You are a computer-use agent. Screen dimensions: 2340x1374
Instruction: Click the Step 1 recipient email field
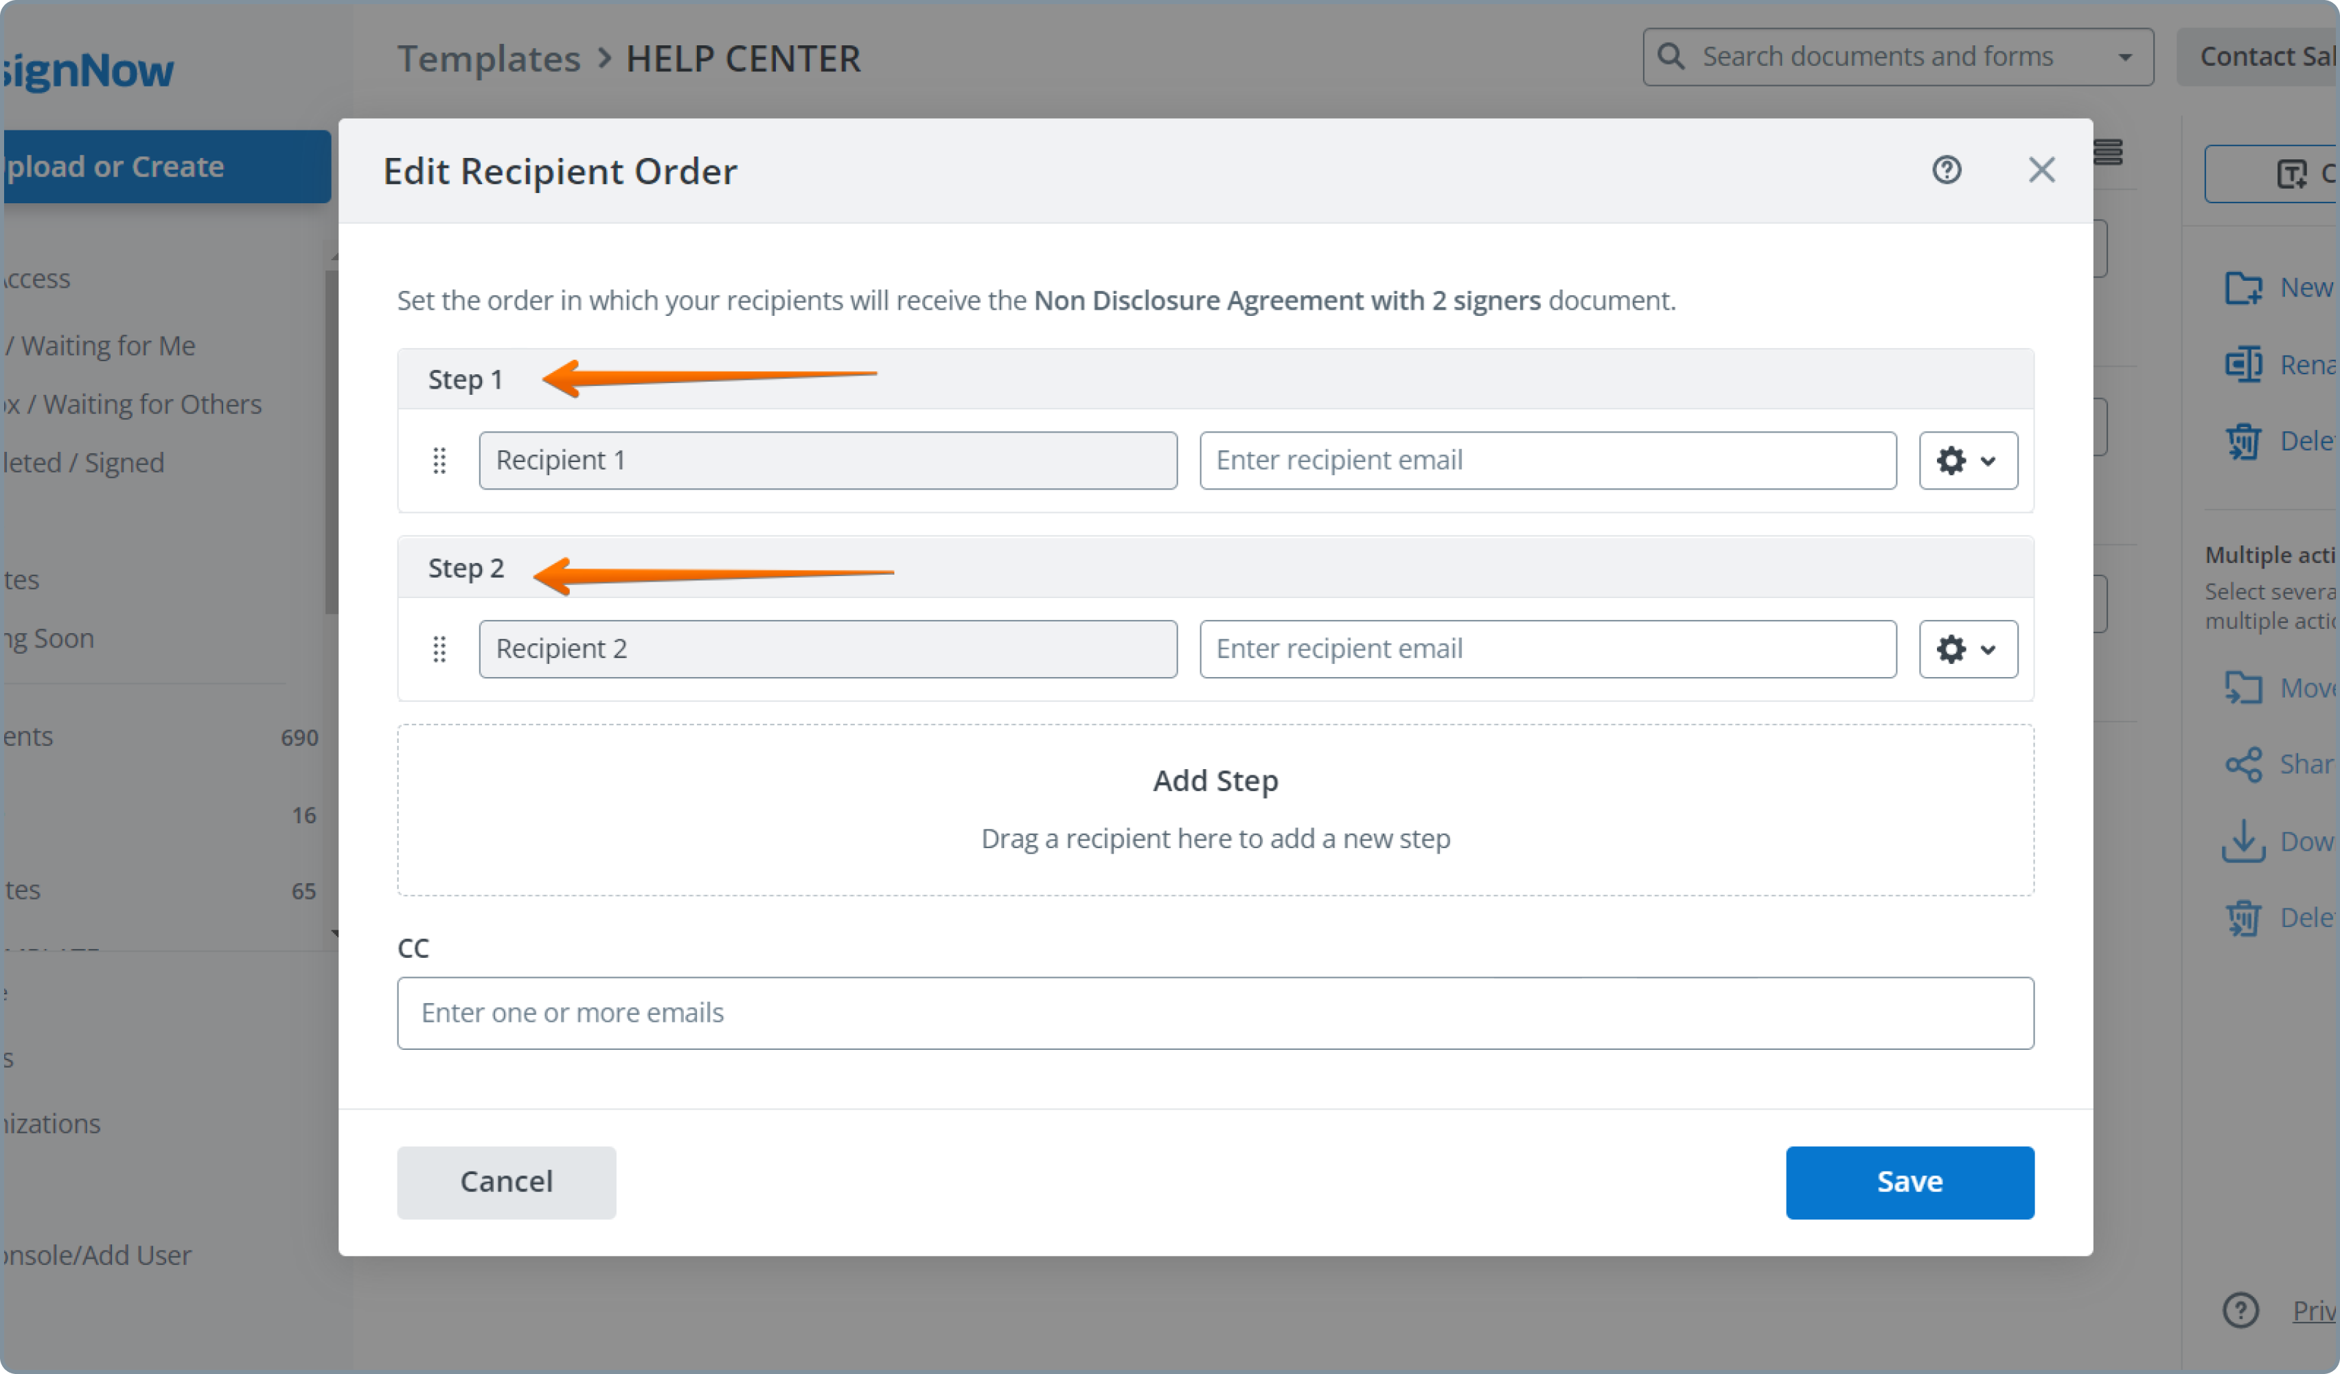coord(1547,461)
